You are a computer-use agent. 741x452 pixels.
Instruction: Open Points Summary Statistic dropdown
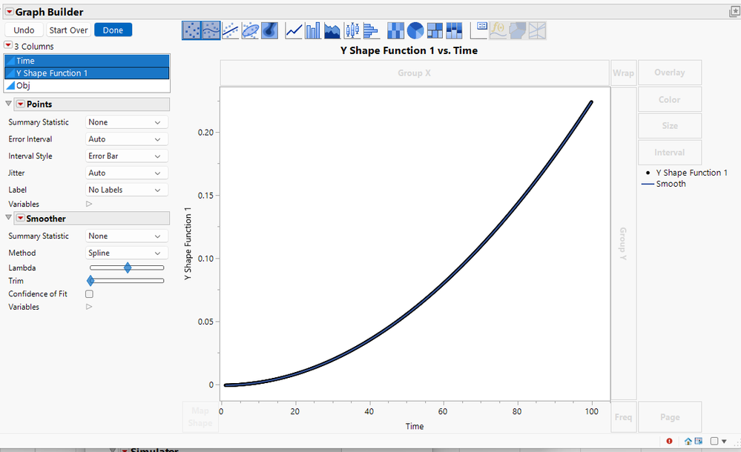(126, 122)
